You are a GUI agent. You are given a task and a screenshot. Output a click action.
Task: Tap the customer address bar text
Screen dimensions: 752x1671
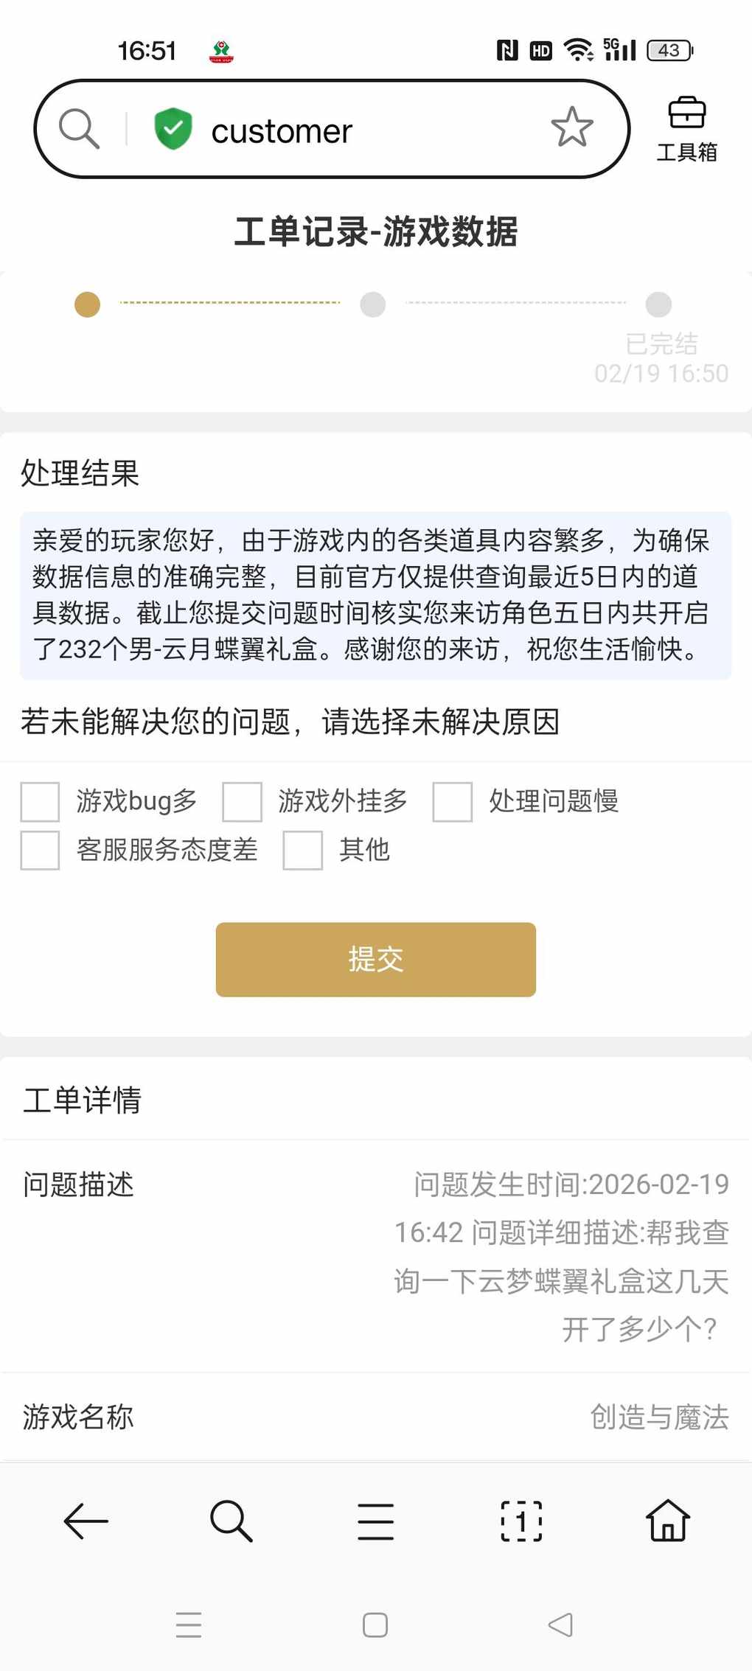282,131
